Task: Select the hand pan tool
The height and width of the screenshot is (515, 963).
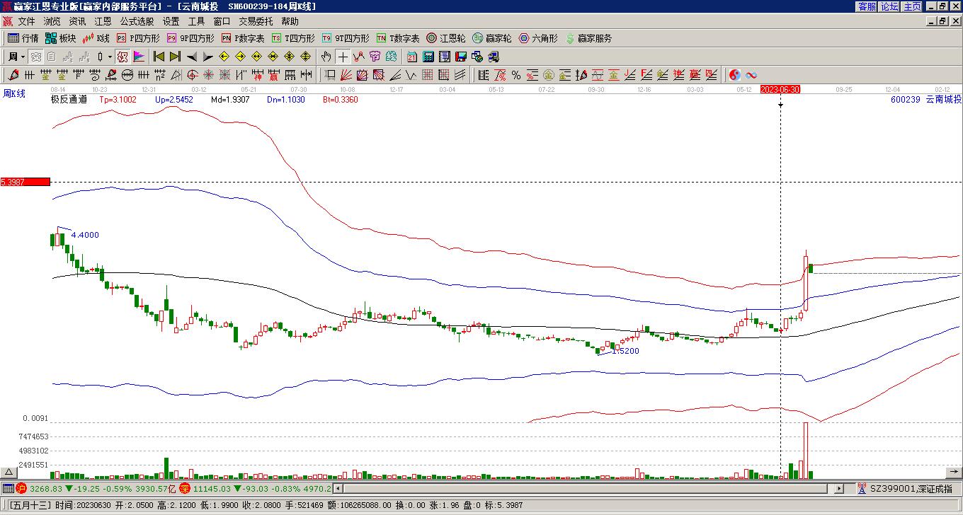Action: tap(326, 57)
